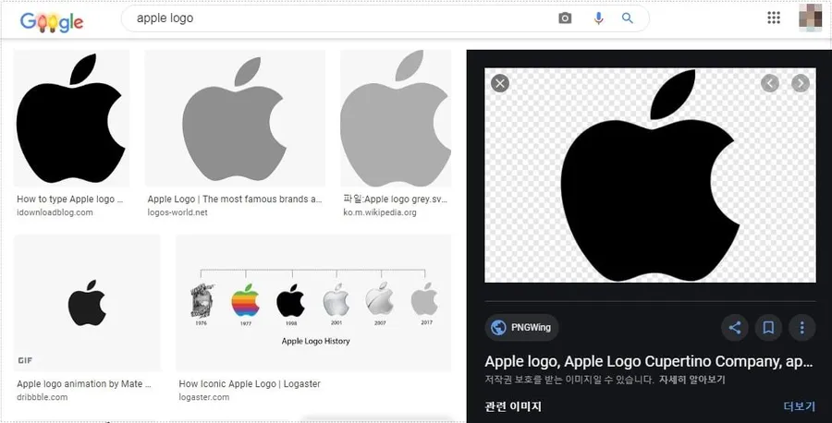Click the '관련 이미지' heading
Screen dimensions: 832x423
pyautogui.click(x=512, y=406)
